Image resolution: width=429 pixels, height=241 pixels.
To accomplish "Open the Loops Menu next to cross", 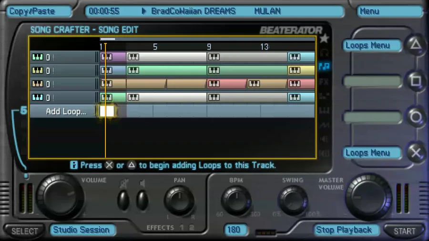I will [372, 153].
